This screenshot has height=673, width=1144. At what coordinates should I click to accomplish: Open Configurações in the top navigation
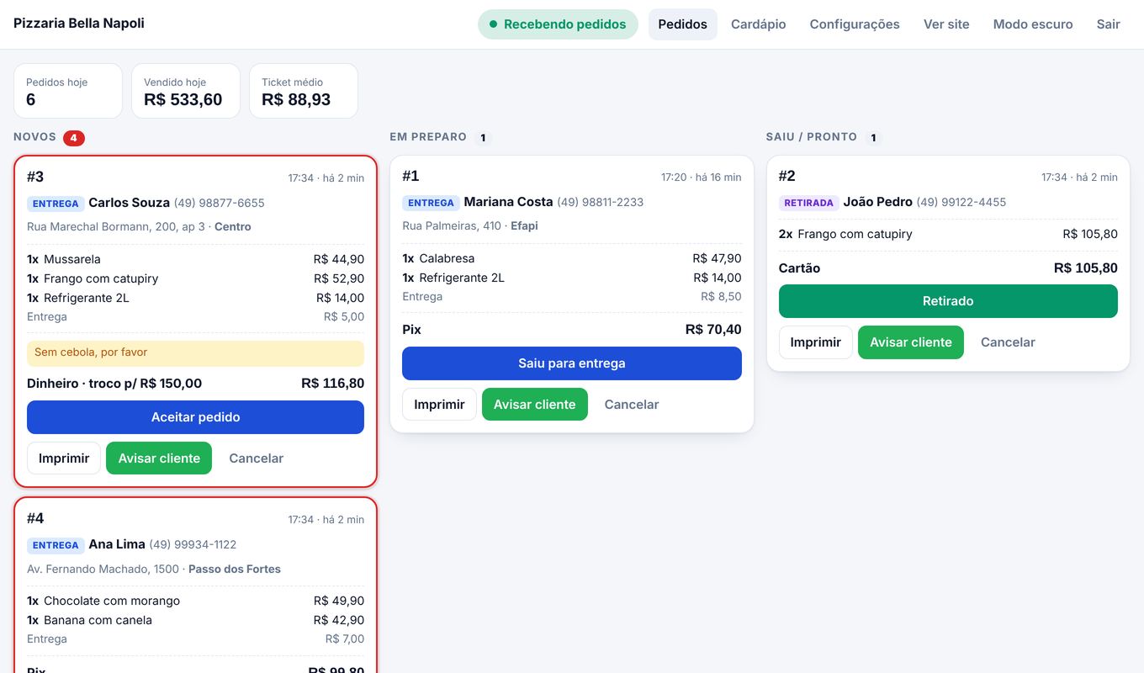coord(855,24)
